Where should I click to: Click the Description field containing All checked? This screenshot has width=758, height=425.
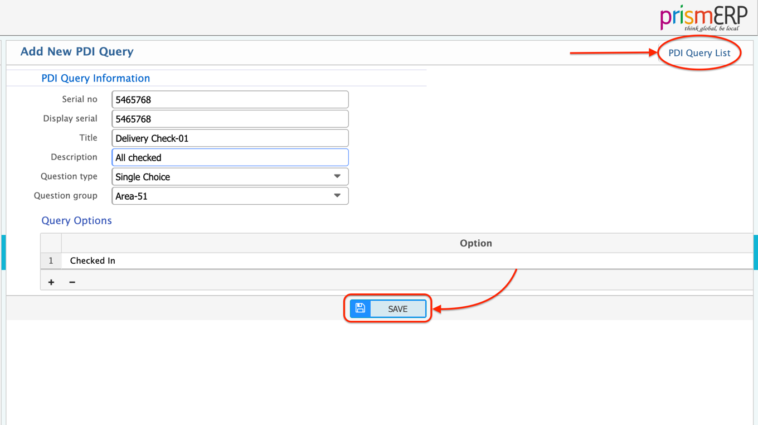[230, 157]
